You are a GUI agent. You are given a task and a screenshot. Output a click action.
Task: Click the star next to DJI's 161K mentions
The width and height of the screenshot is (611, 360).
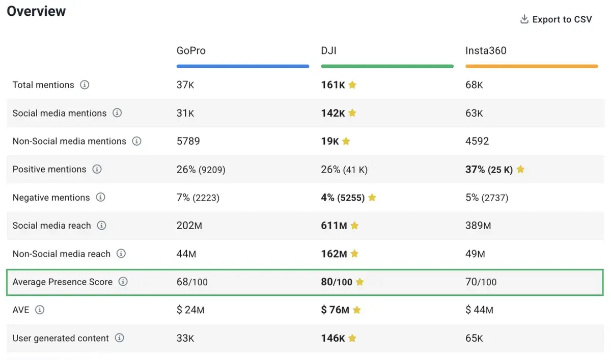point(353,85)
